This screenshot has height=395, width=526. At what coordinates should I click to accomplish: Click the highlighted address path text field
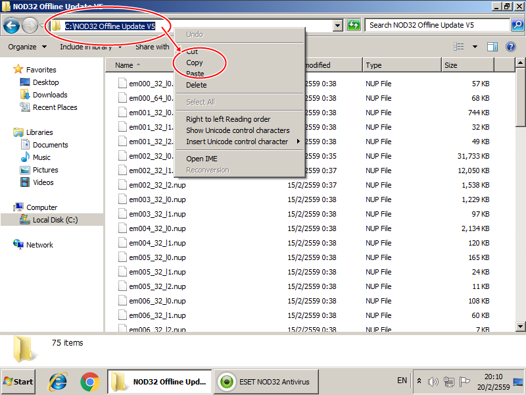click(x=110, y=26)
